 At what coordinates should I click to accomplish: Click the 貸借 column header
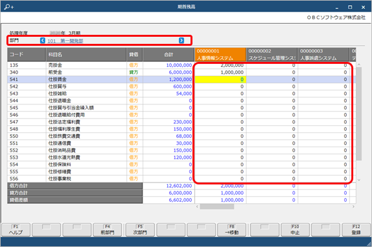pos(135,54)
